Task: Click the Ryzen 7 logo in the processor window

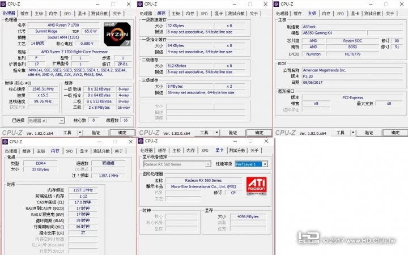Action: 117,34
